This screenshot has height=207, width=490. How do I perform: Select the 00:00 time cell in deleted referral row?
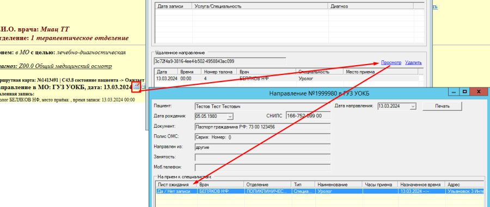(x=189, y=79)
